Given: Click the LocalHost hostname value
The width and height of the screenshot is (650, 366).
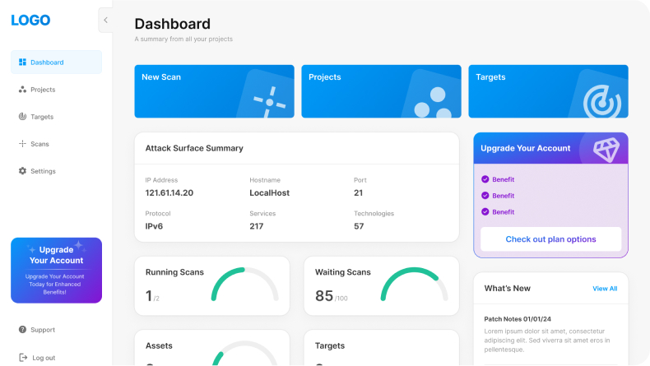Looking at the screenshot, I should coord(269,192).
